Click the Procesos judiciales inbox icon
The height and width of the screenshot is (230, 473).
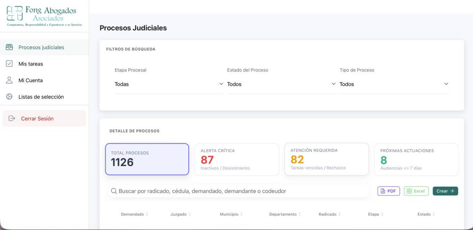click(x=9, y=47)
